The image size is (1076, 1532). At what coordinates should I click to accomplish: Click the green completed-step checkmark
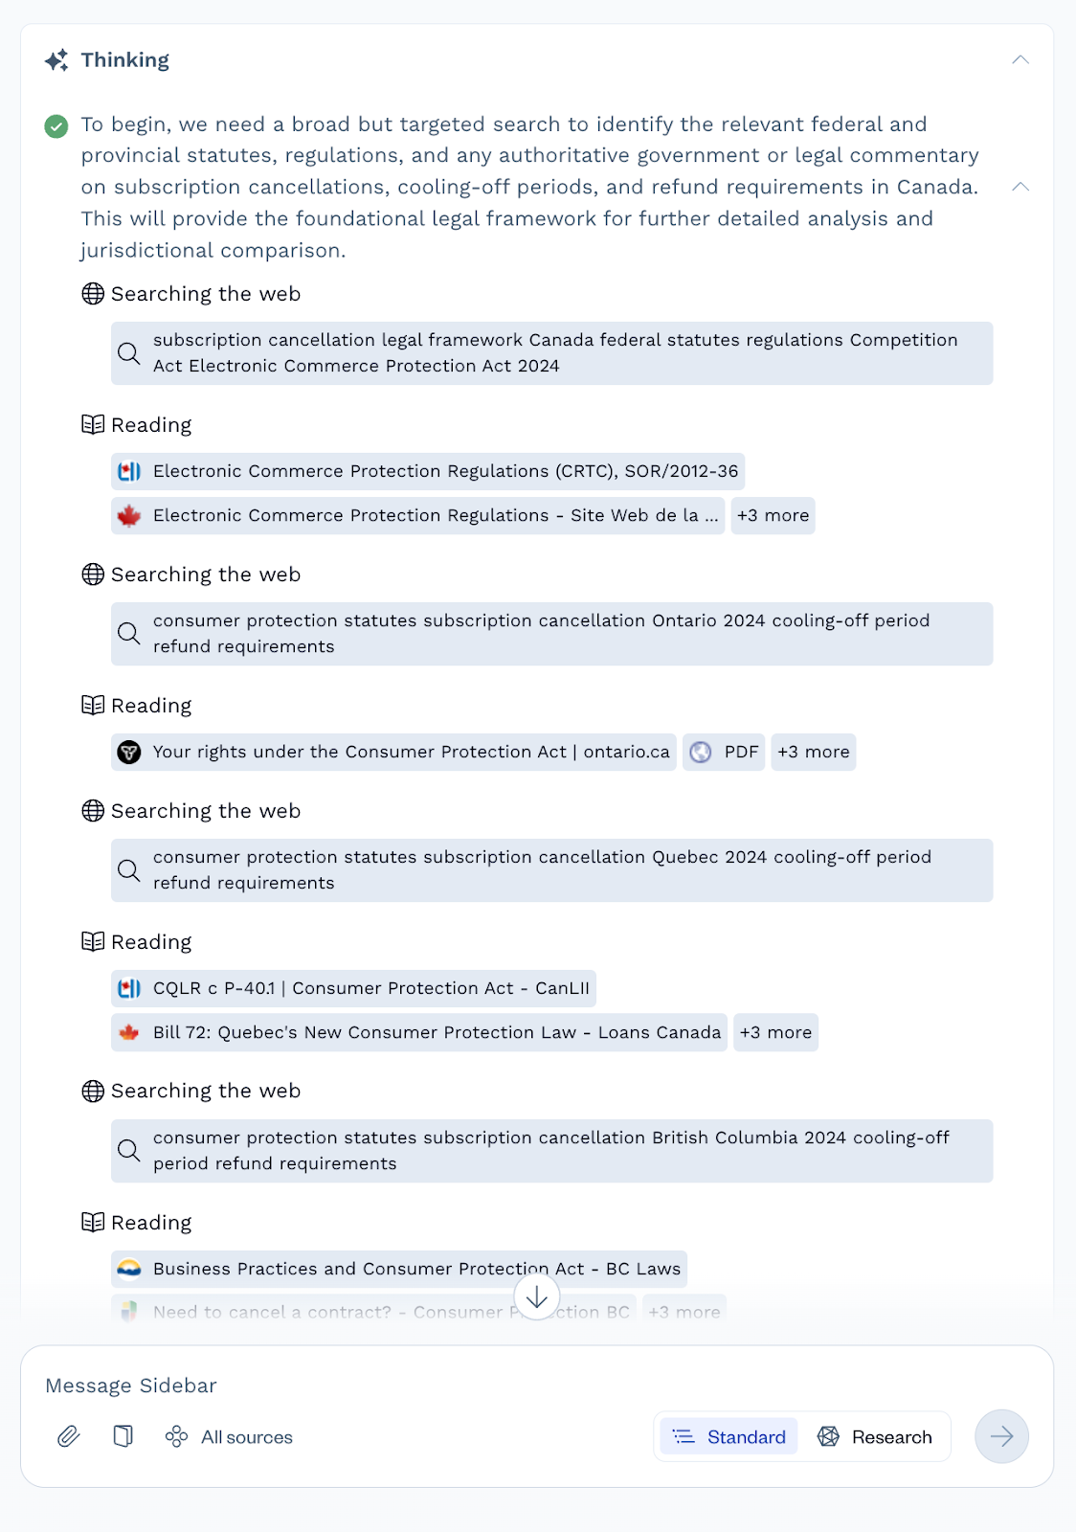56,125
